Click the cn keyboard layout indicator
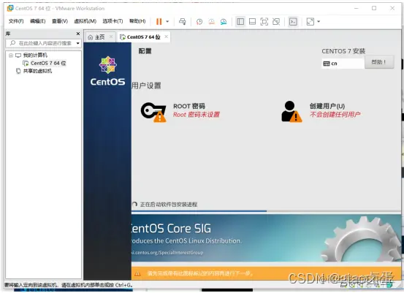Viewport: 404px width, 293px height. [343, 64]
